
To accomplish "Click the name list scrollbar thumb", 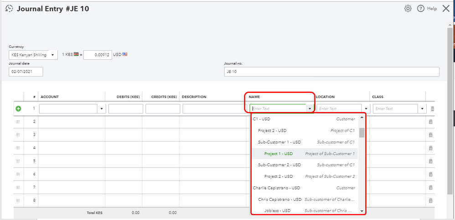I will (362, 132).
